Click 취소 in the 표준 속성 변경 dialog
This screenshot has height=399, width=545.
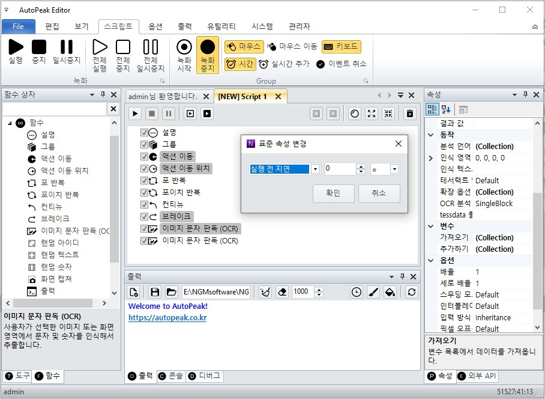click(379, 193)
